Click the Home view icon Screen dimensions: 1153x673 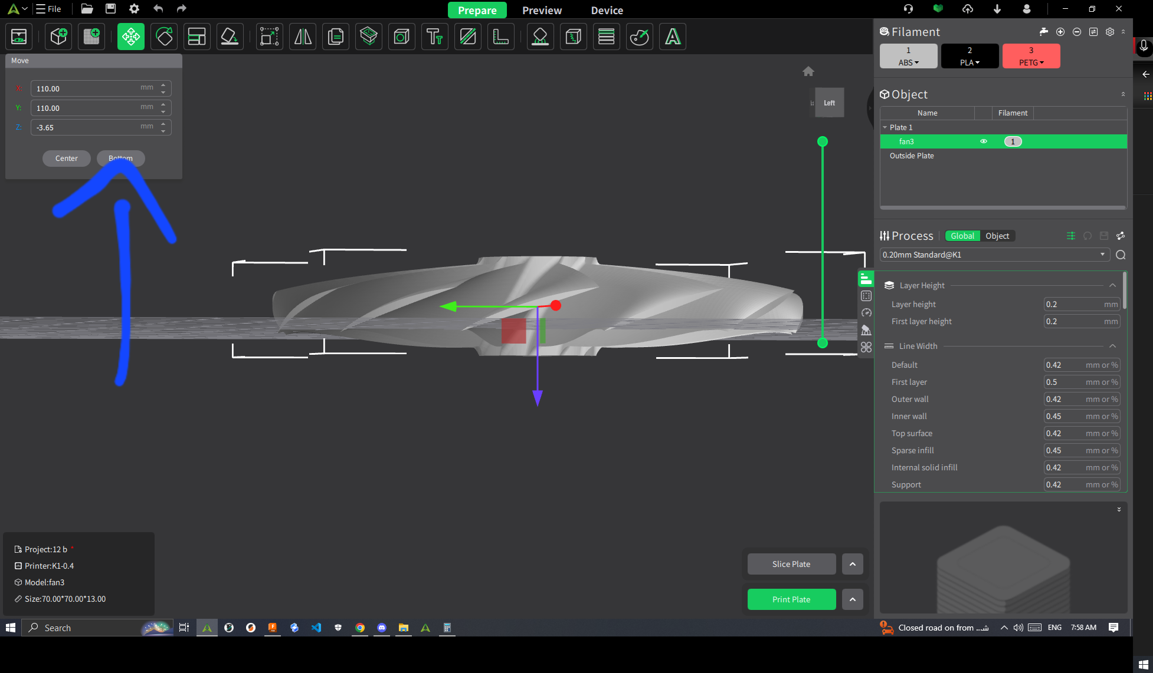pos(808,71)
